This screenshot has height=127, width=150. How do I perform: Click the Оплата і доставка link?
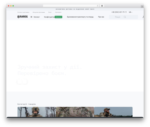(23, 12)
